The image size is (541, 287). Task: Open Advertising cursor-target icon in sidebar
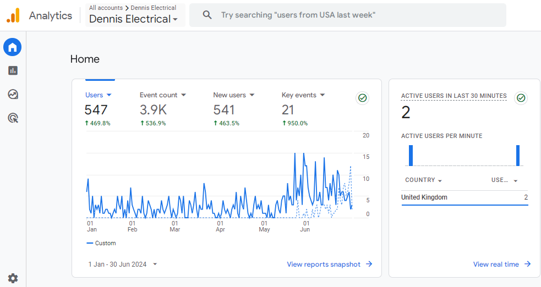coord(13,118)
